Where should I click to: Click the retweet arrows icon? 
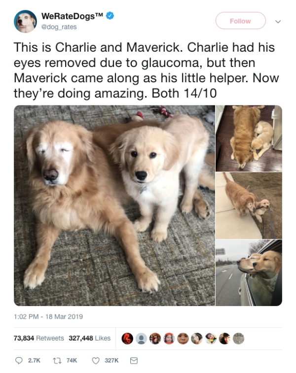56,361
